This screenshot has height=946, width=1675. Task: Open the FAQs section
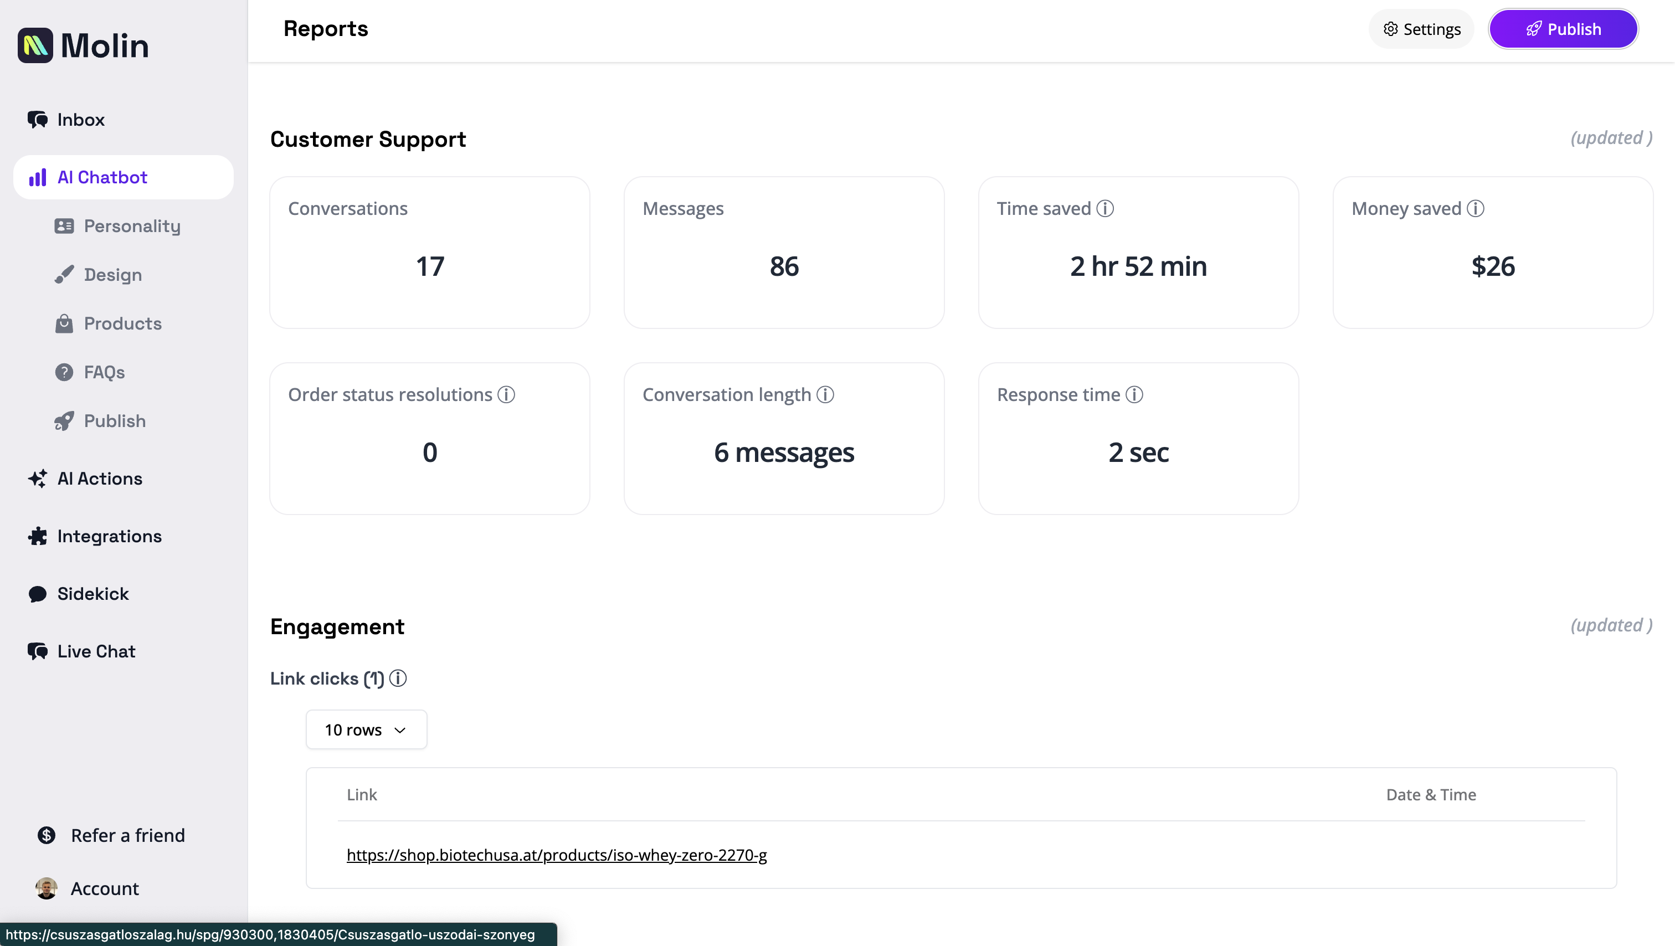[104, 372]
